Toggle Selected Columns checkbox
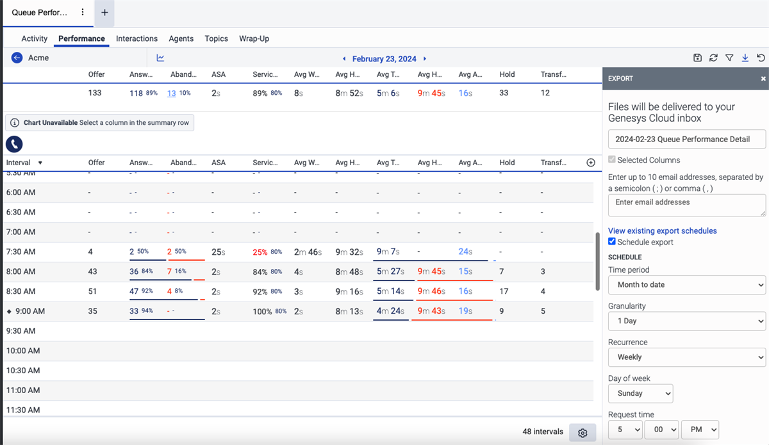 (x=612, y=160)
